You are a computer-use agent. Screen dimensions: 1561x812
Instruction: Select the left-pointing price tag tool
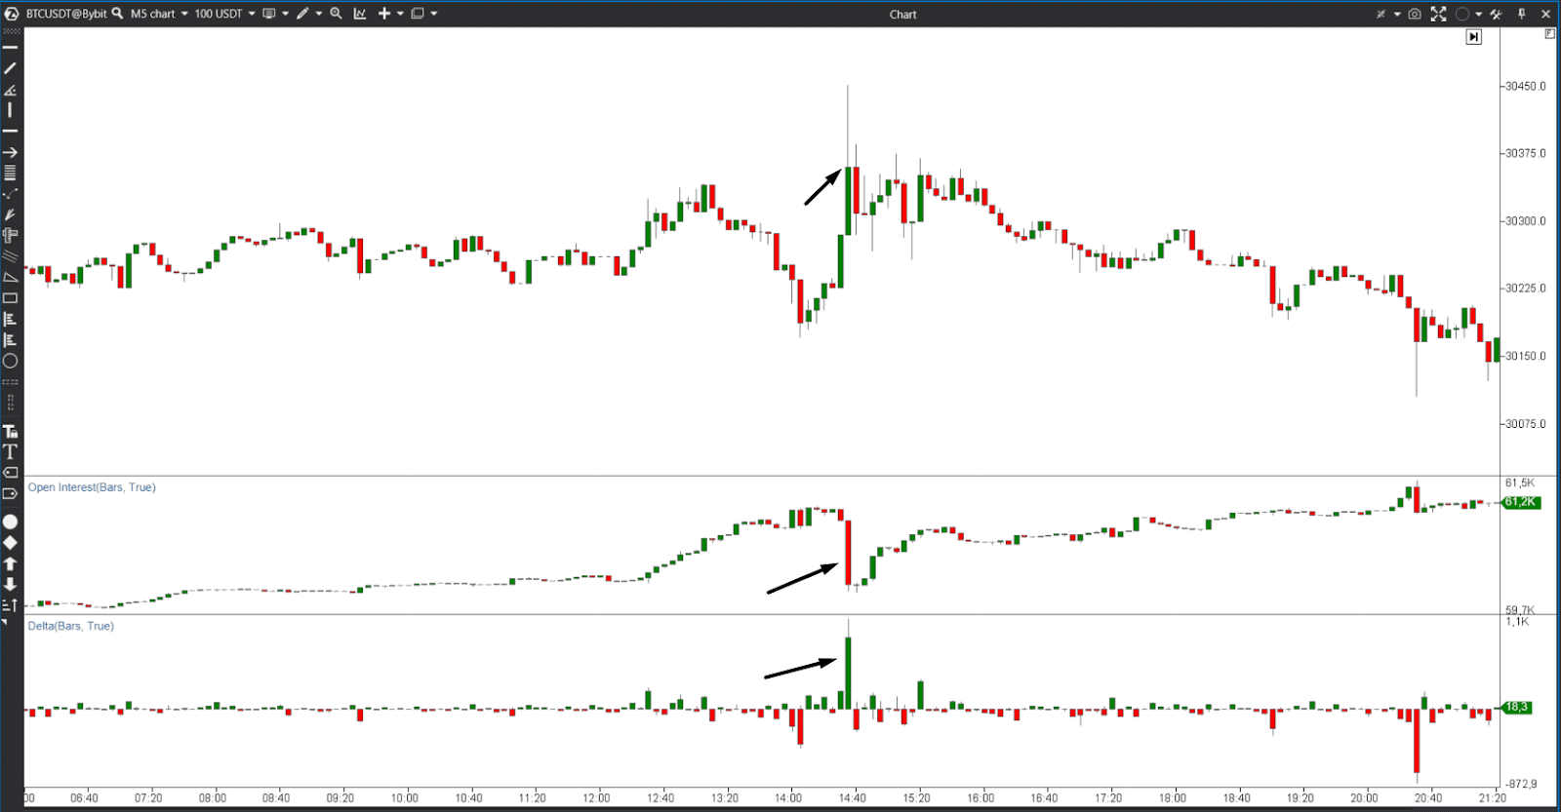(x=10, y=473)
